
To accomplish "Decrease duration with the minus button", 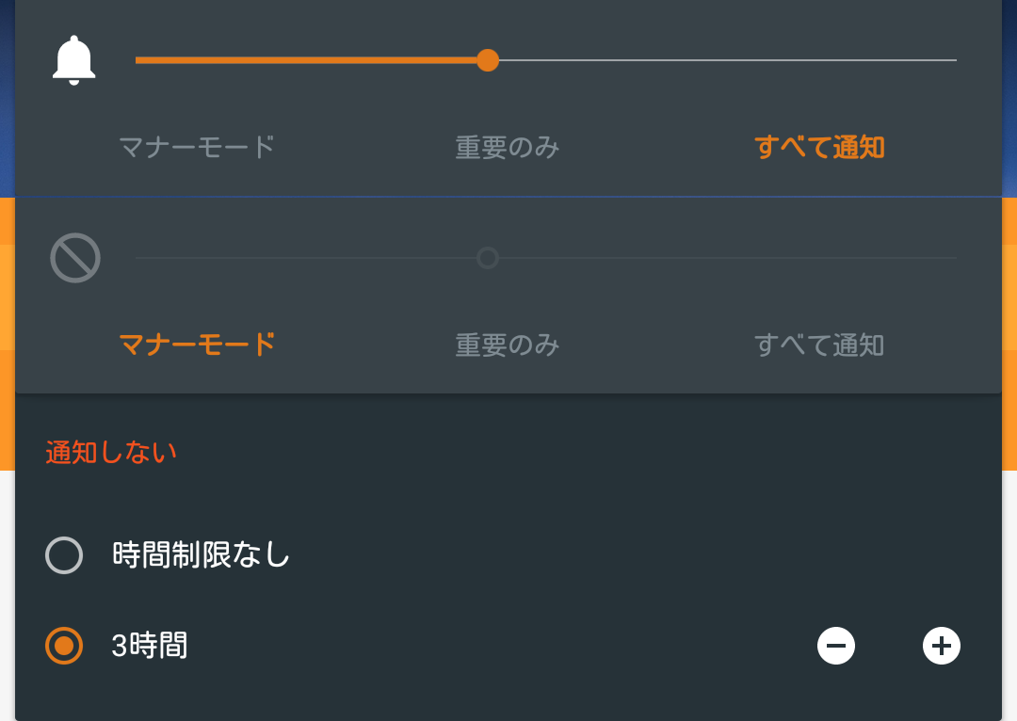I will point(836,646).
